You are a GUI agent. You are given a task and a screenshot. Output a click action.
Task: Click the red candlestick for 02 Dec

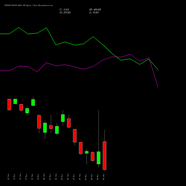pyautogui.click(x=93, y=156)
